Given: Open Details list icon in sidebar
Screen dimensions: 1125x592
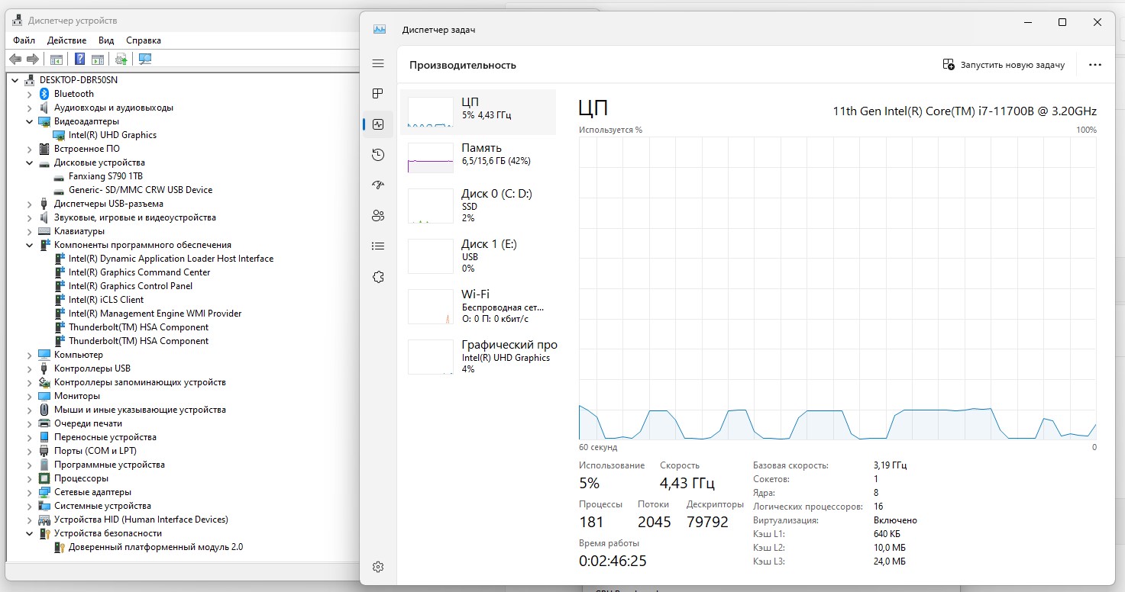Looking at the screenshot, I should click(x=378, y=246).
